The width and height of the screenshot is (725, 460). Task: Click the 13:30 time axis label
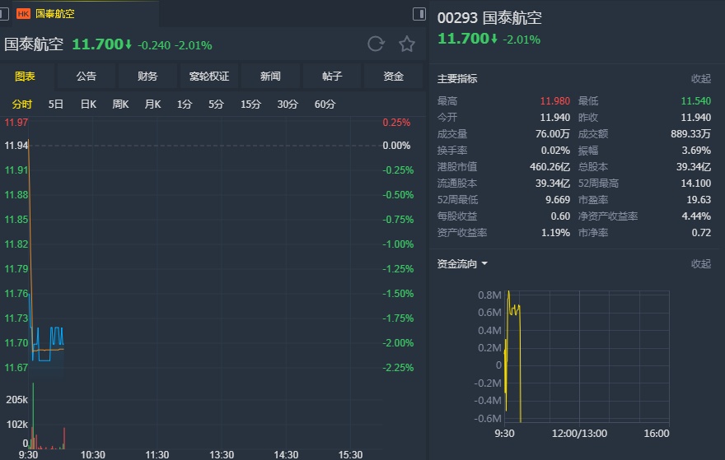click(x=222, y=455)
